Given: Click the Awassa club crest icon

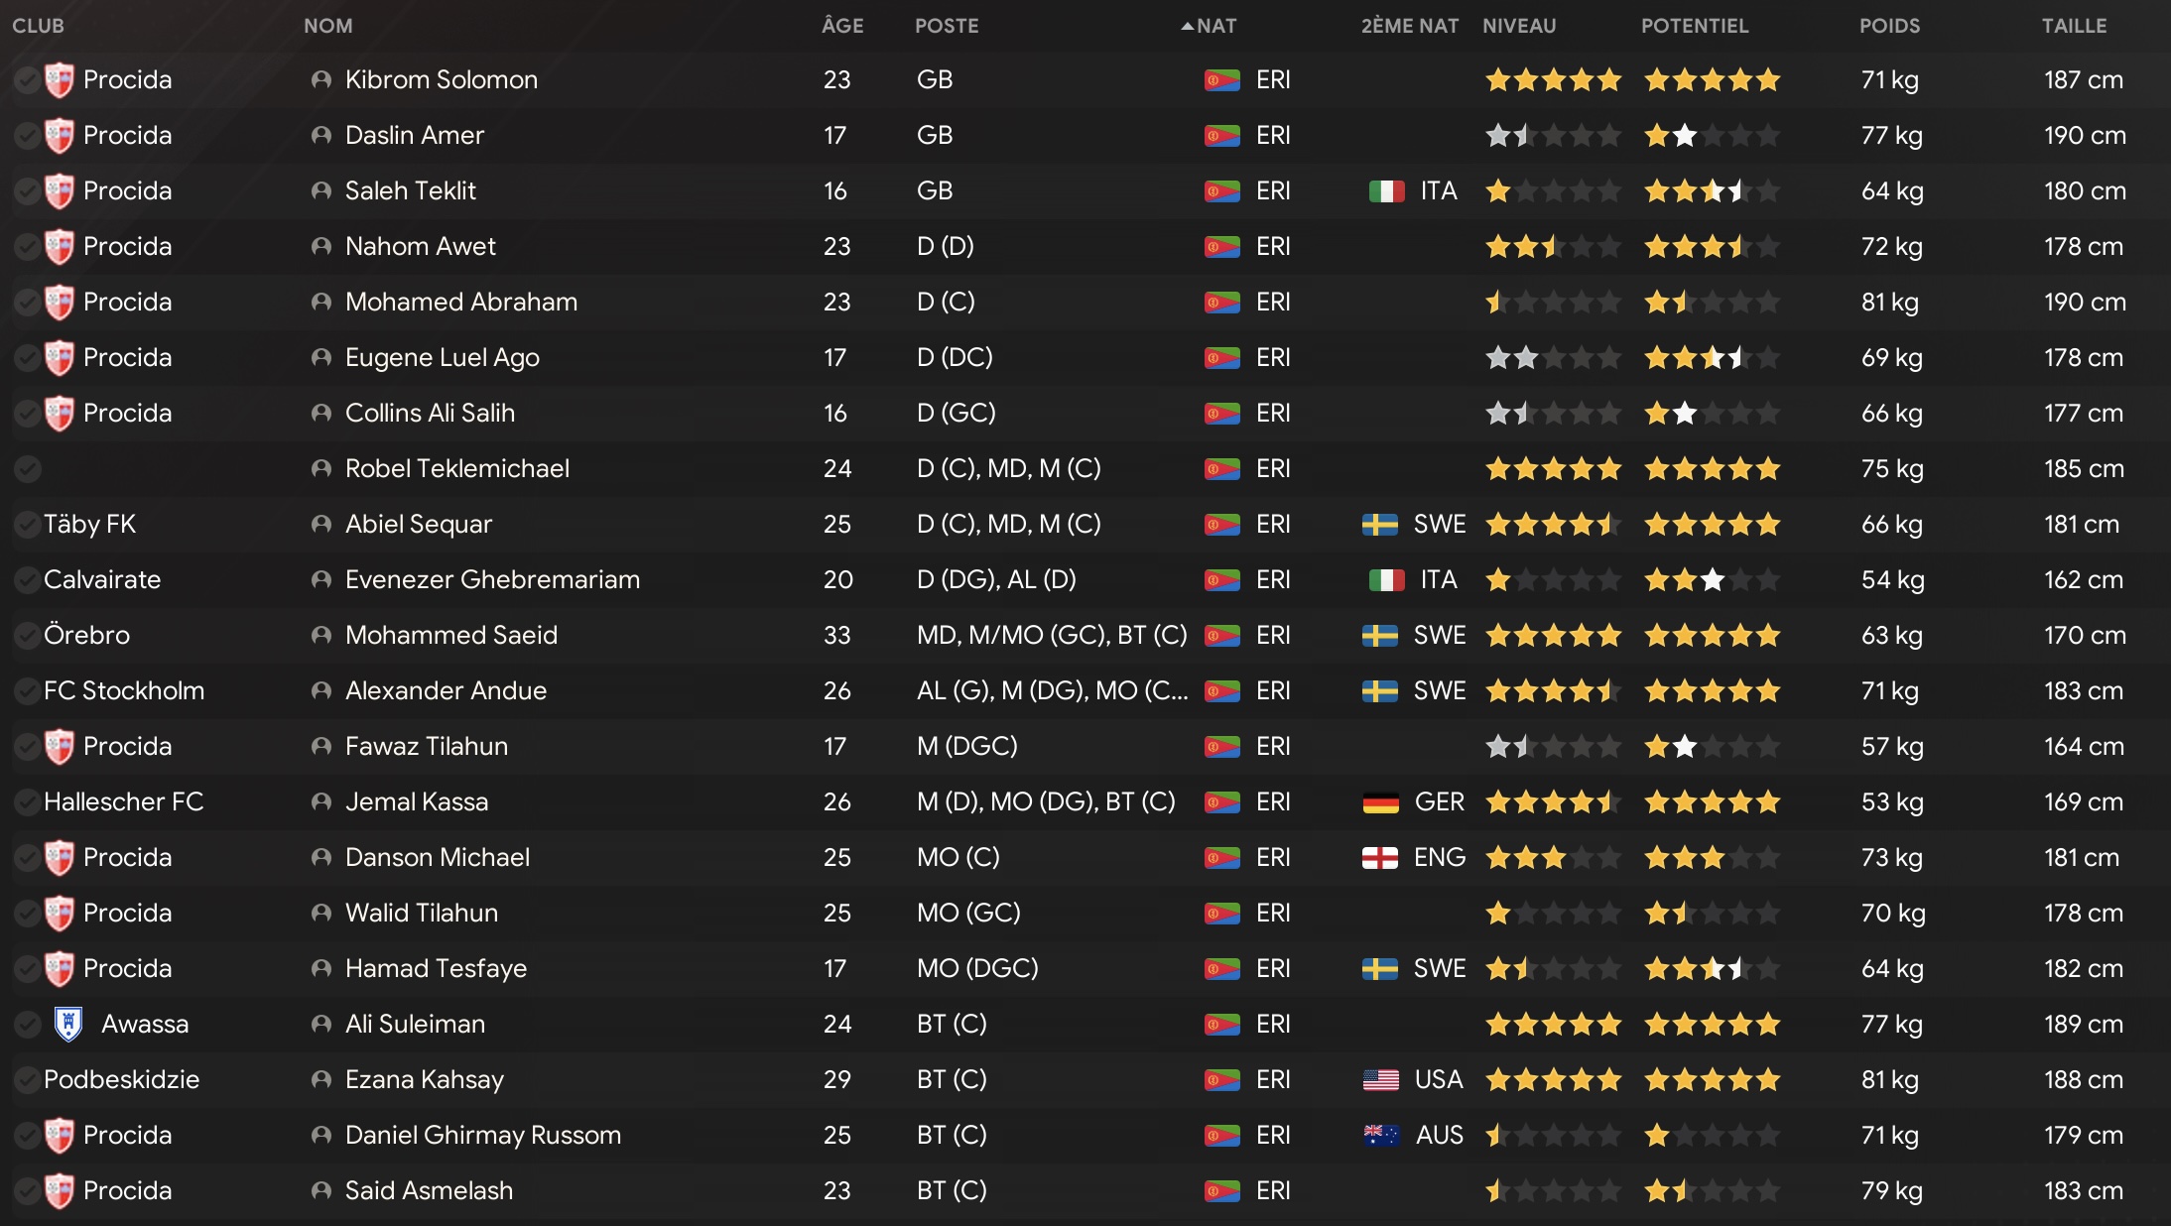Looking at the screenshot, I should [x=67, y=1024].
